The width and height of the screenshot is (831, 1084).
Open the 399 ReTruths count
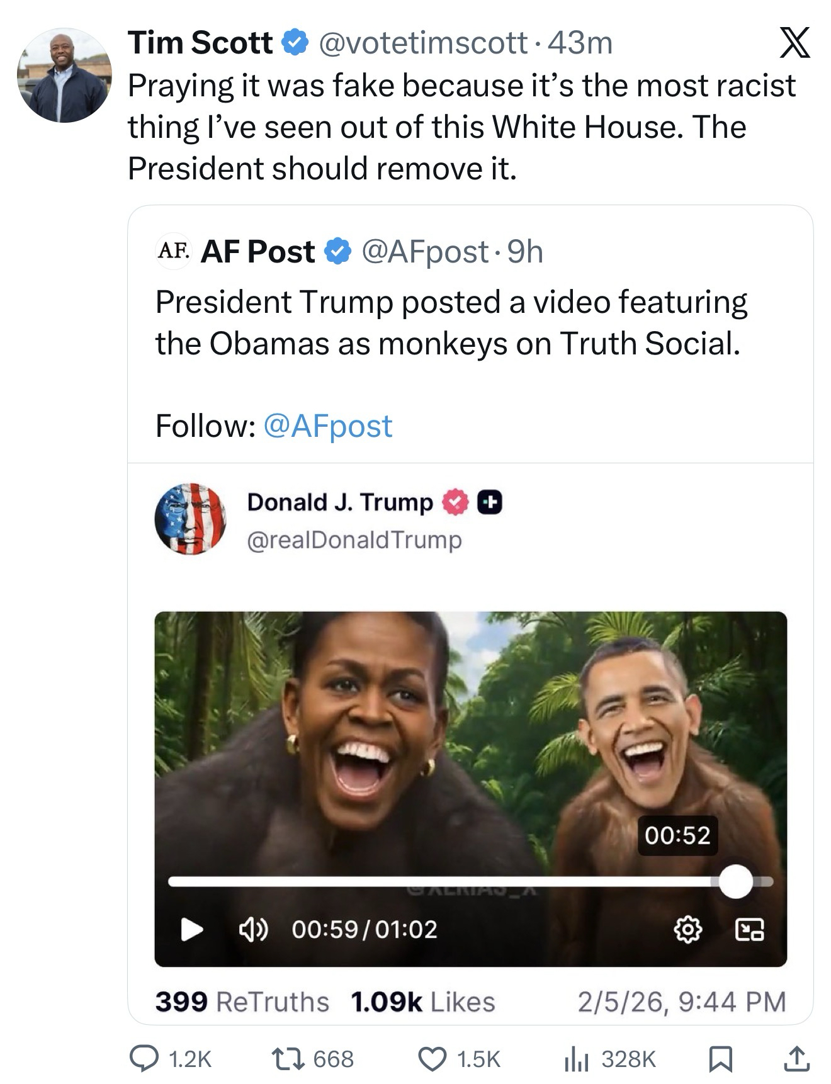coord(242,1002)
